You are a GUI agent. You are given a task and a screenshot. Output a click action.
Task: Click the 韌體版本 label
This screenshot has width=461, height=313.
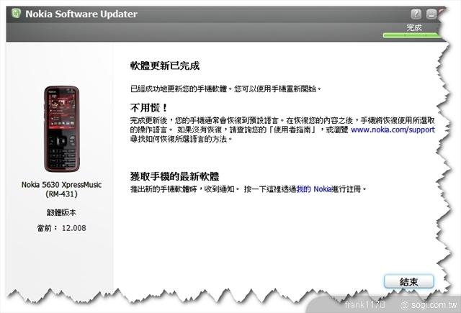(x=61, y=212)
